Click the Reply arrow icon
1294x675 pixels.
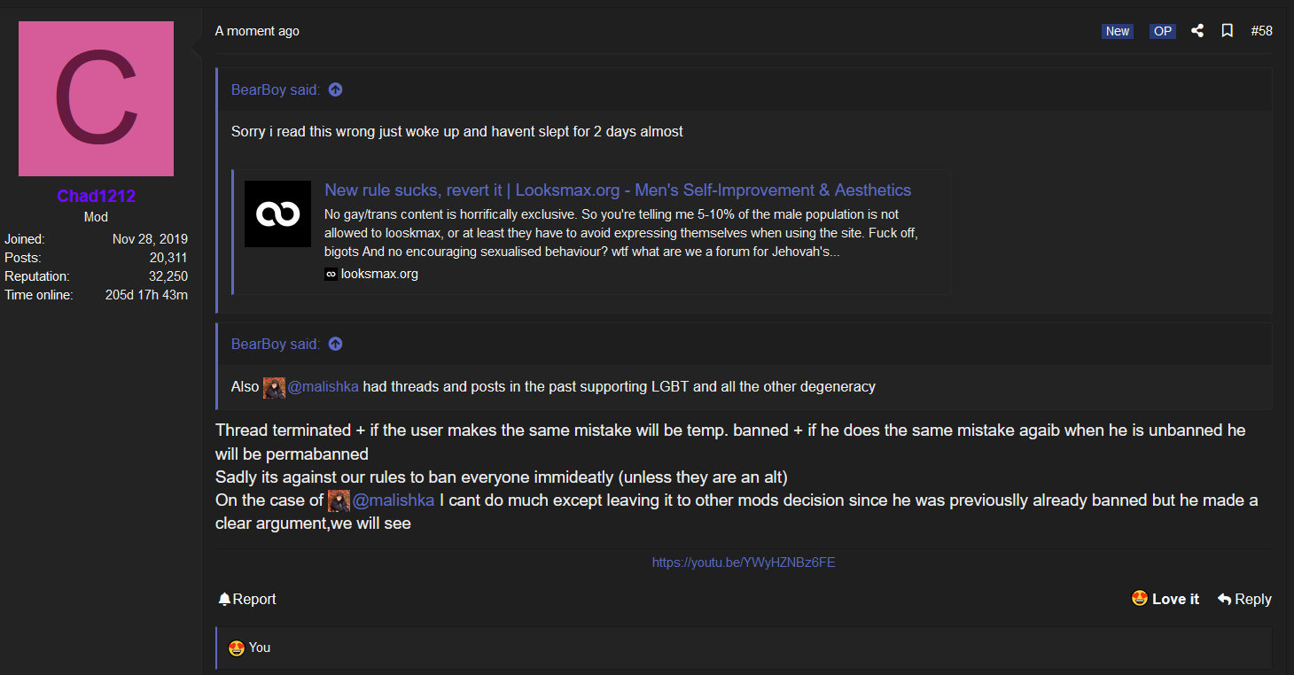(1225, 599)
